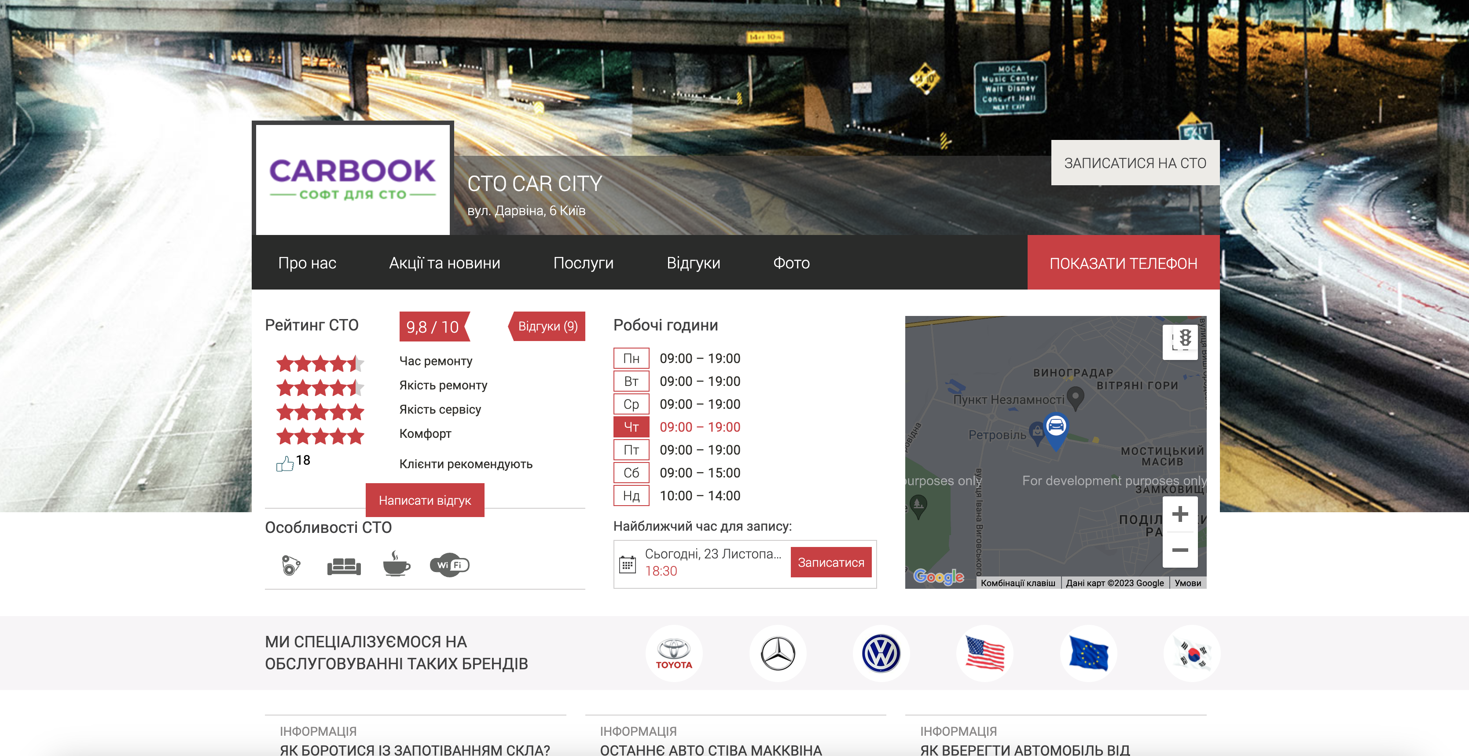1469x756 pixels.
Task: Click the South Korea flag icon
Action: 1193,653
